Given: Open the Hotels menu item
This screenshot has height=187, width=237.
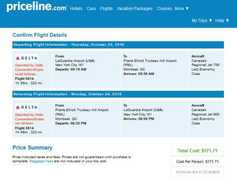Looking at the screenshot, I should coord(76,9).
